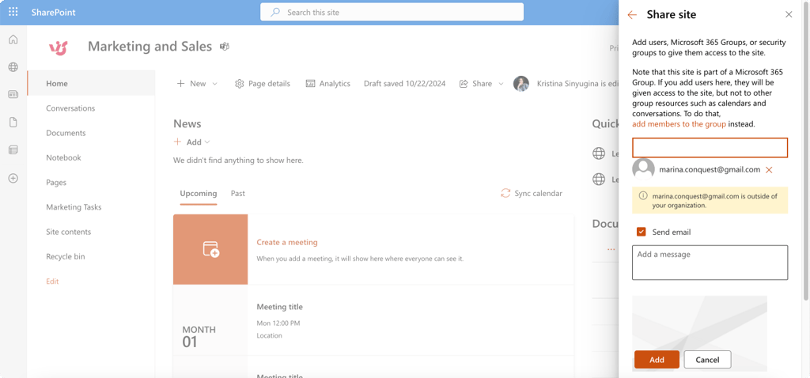Click the Share button in command bar
The width and height of the screenshot is (810, 378).
pyautogui.click(x=475, y=84)
